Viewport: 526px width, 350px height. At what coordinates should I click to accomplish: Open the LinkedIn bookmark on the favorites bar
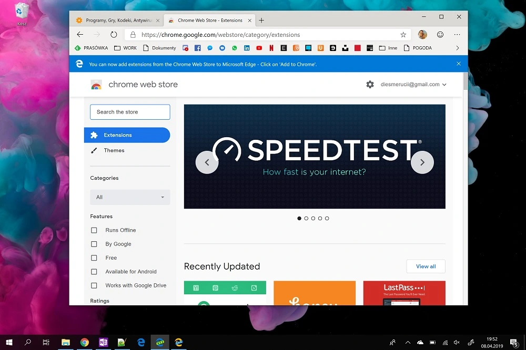click(x=246, y=47)
